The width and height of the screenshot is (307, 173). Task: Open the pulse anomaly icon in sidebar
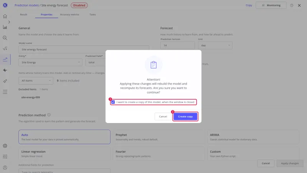[5, 70]
